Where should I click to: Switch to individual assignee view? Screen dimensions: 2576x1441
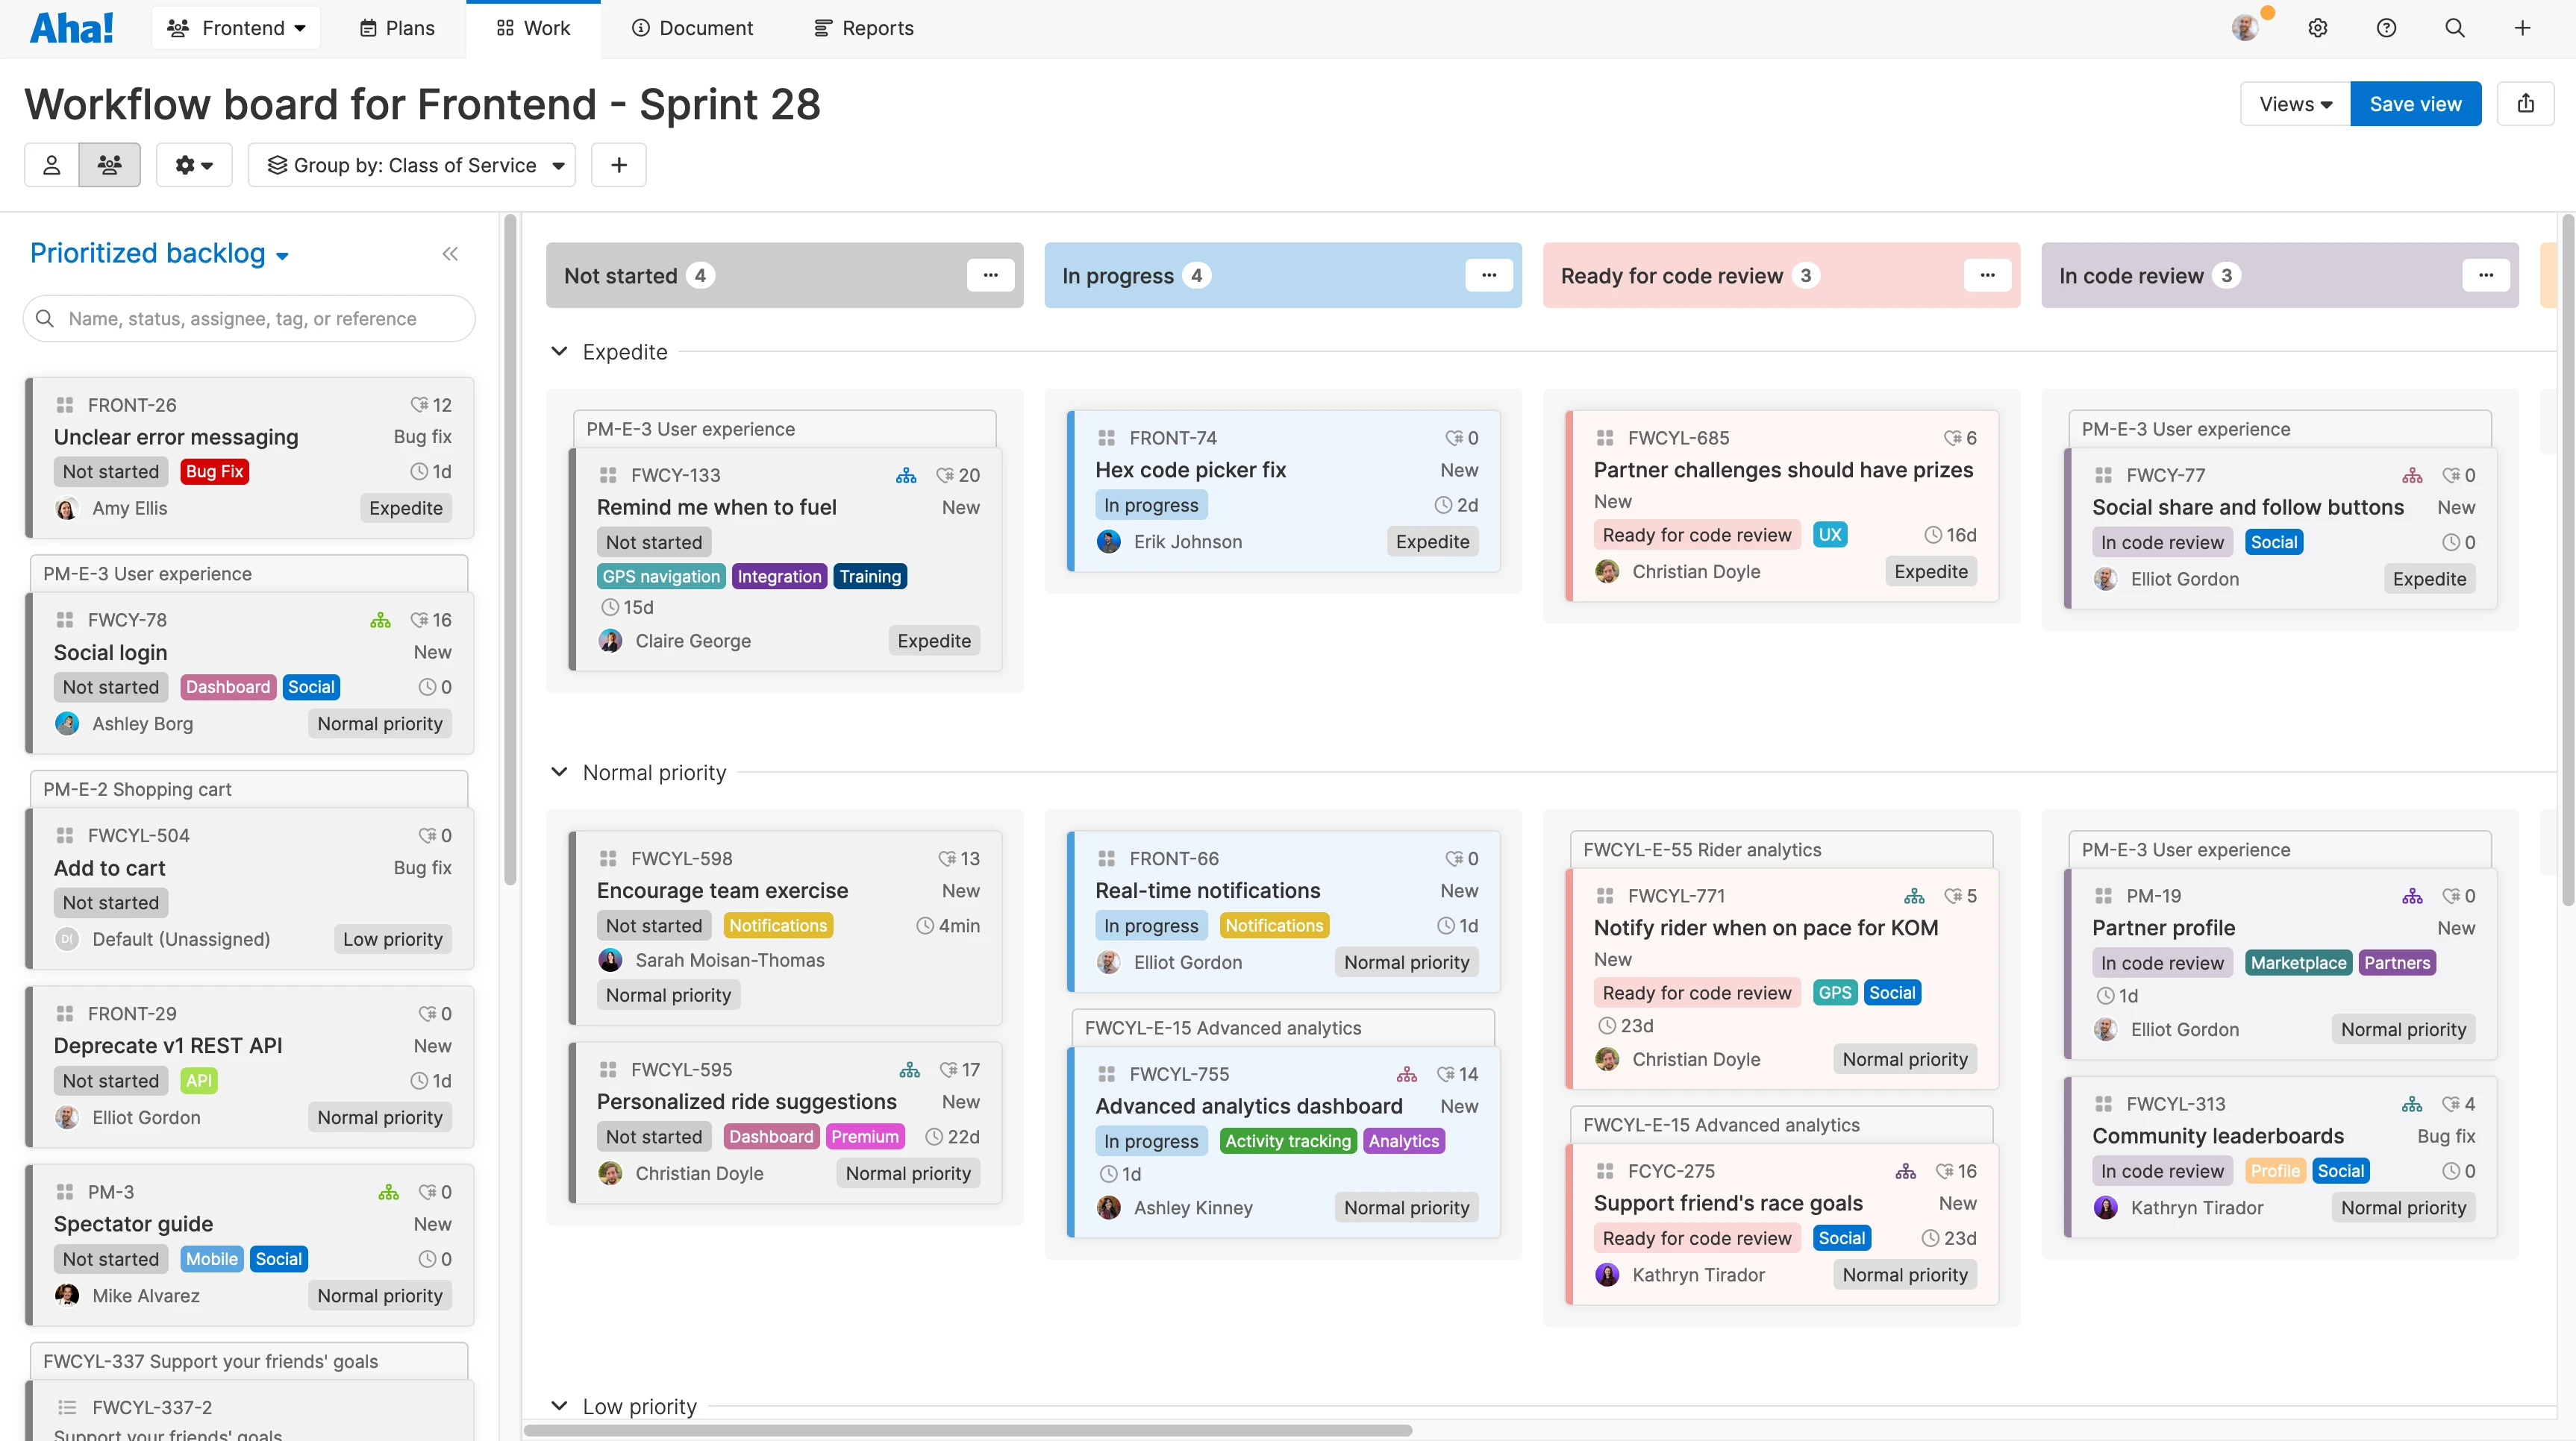pos(51,165)
